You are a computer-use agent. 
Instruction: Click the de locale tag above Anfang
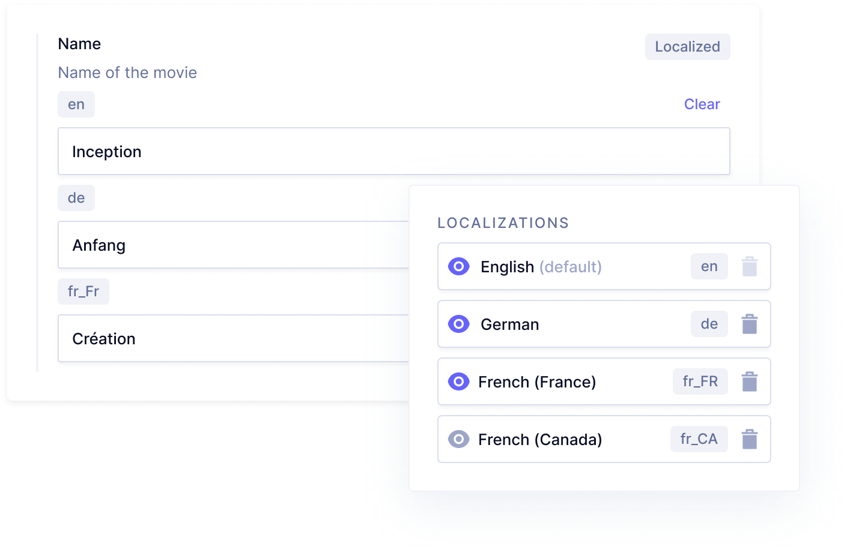pos(76,198)
